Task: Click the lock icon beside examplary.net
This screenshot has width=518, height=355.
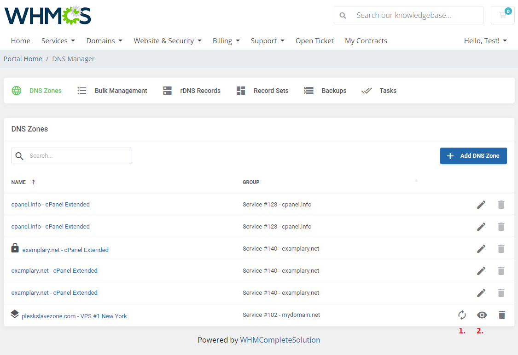Action: [x=15, y=248]
